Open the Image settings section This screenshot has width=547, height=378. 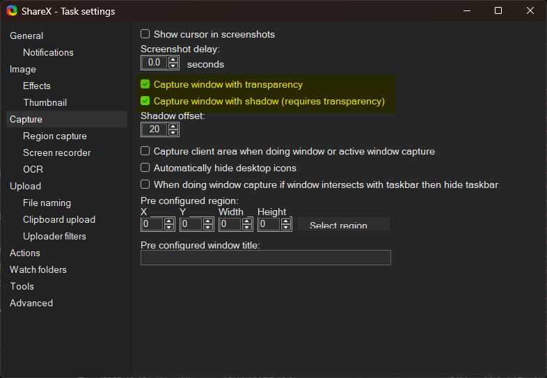click(x=23, y=69)
